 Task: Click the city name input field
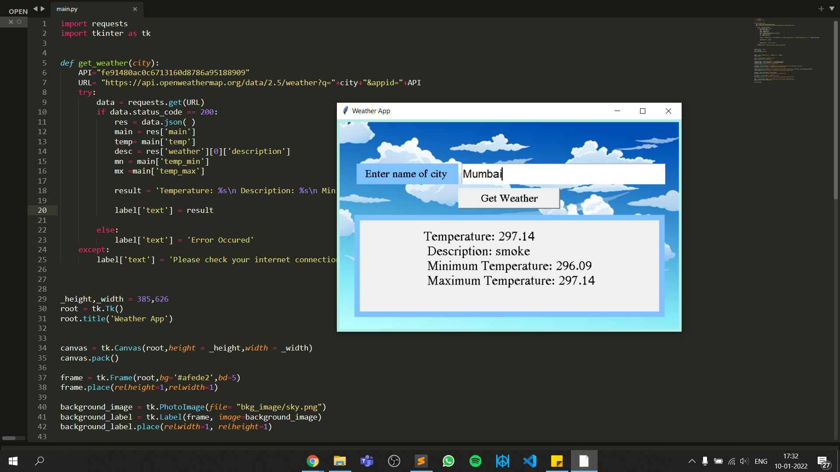563,174
